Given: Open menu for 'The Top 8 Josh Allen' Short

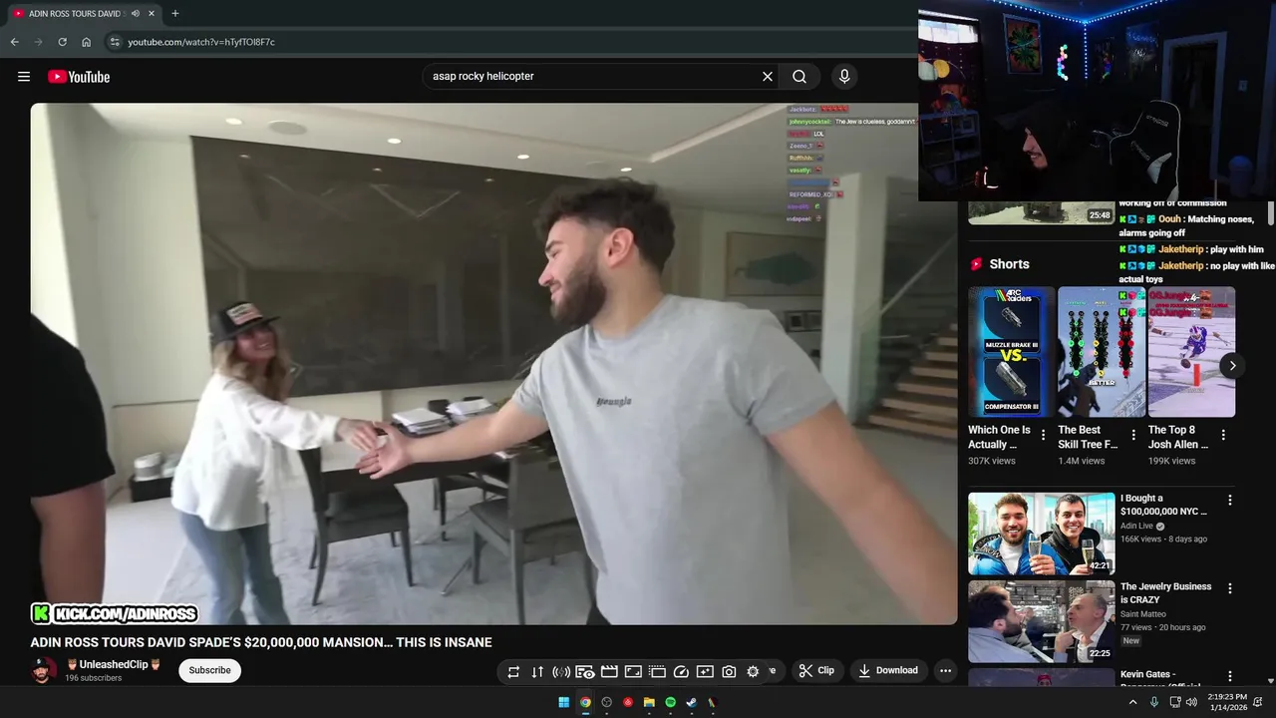Looking at the screenshot, I should [x=1223, y=436].
